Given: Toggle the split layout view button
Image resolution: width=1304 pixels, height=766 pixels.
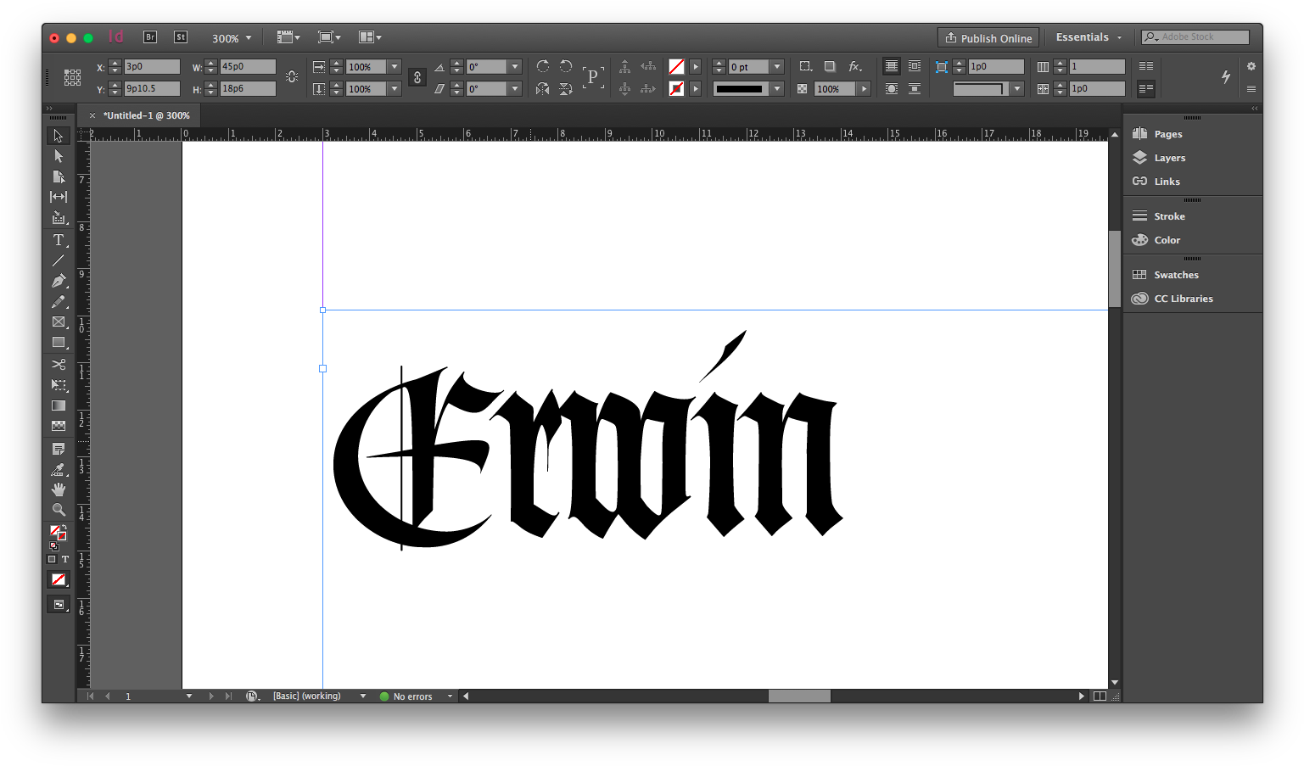Looking at the screenshot, I should [x=1100, y=696].
